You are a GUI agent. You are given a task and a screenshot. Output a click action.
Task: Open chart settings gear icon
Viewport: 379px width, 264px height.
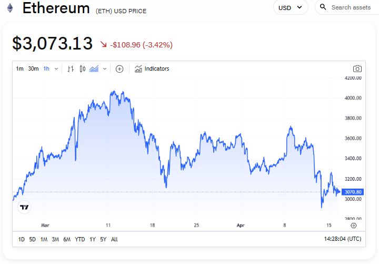pos(353,225)
